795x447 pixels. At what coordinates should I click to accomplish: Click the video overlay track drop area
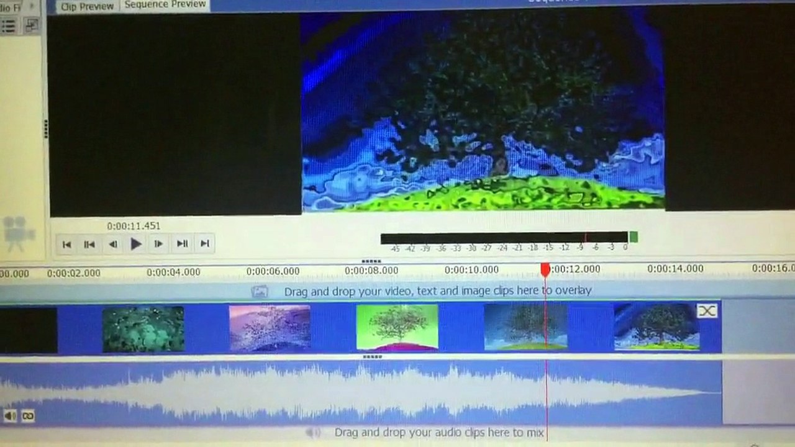[x=397, y=291]
